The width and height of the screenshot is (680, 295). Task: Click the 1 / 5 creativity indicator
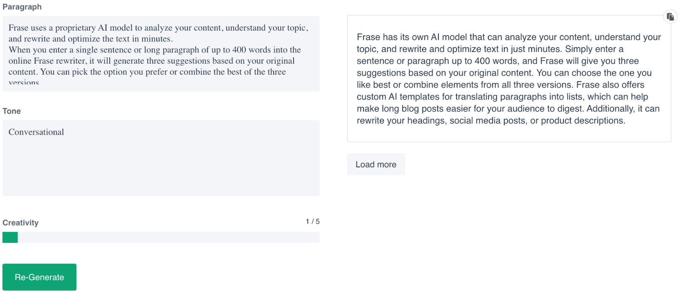(313, 221)
